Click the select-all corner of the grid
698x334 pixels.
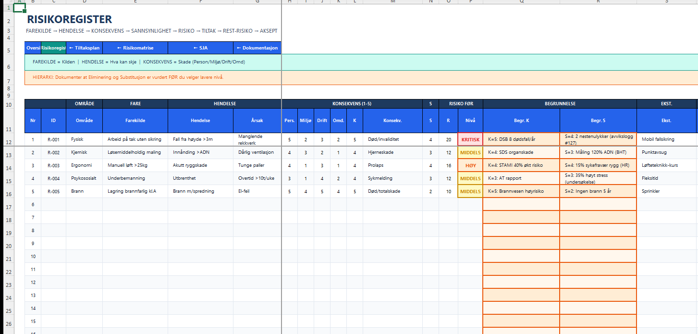(7, 2)
